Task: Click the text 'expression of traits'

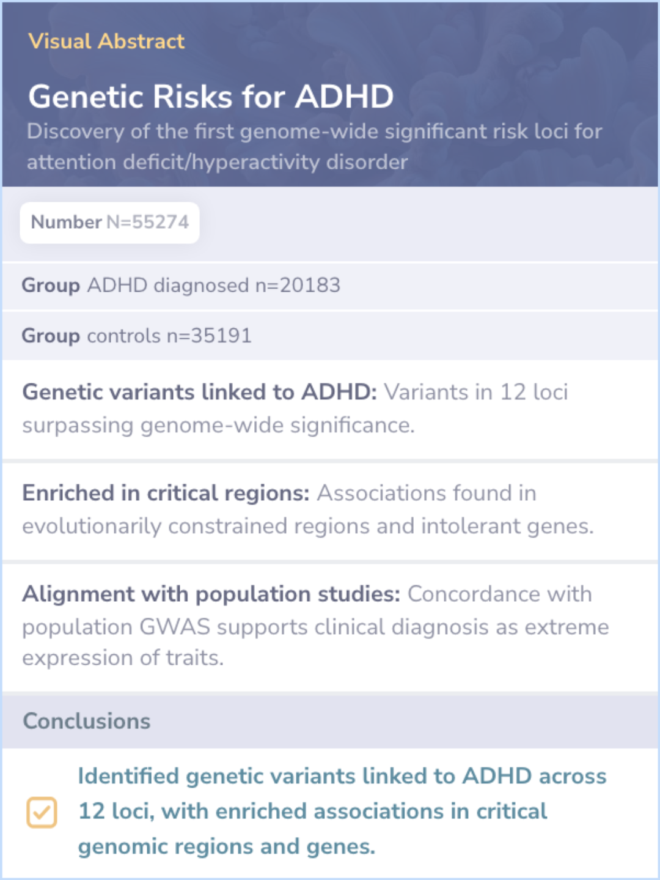Action: pyautogui.click(x=123, y=657)
